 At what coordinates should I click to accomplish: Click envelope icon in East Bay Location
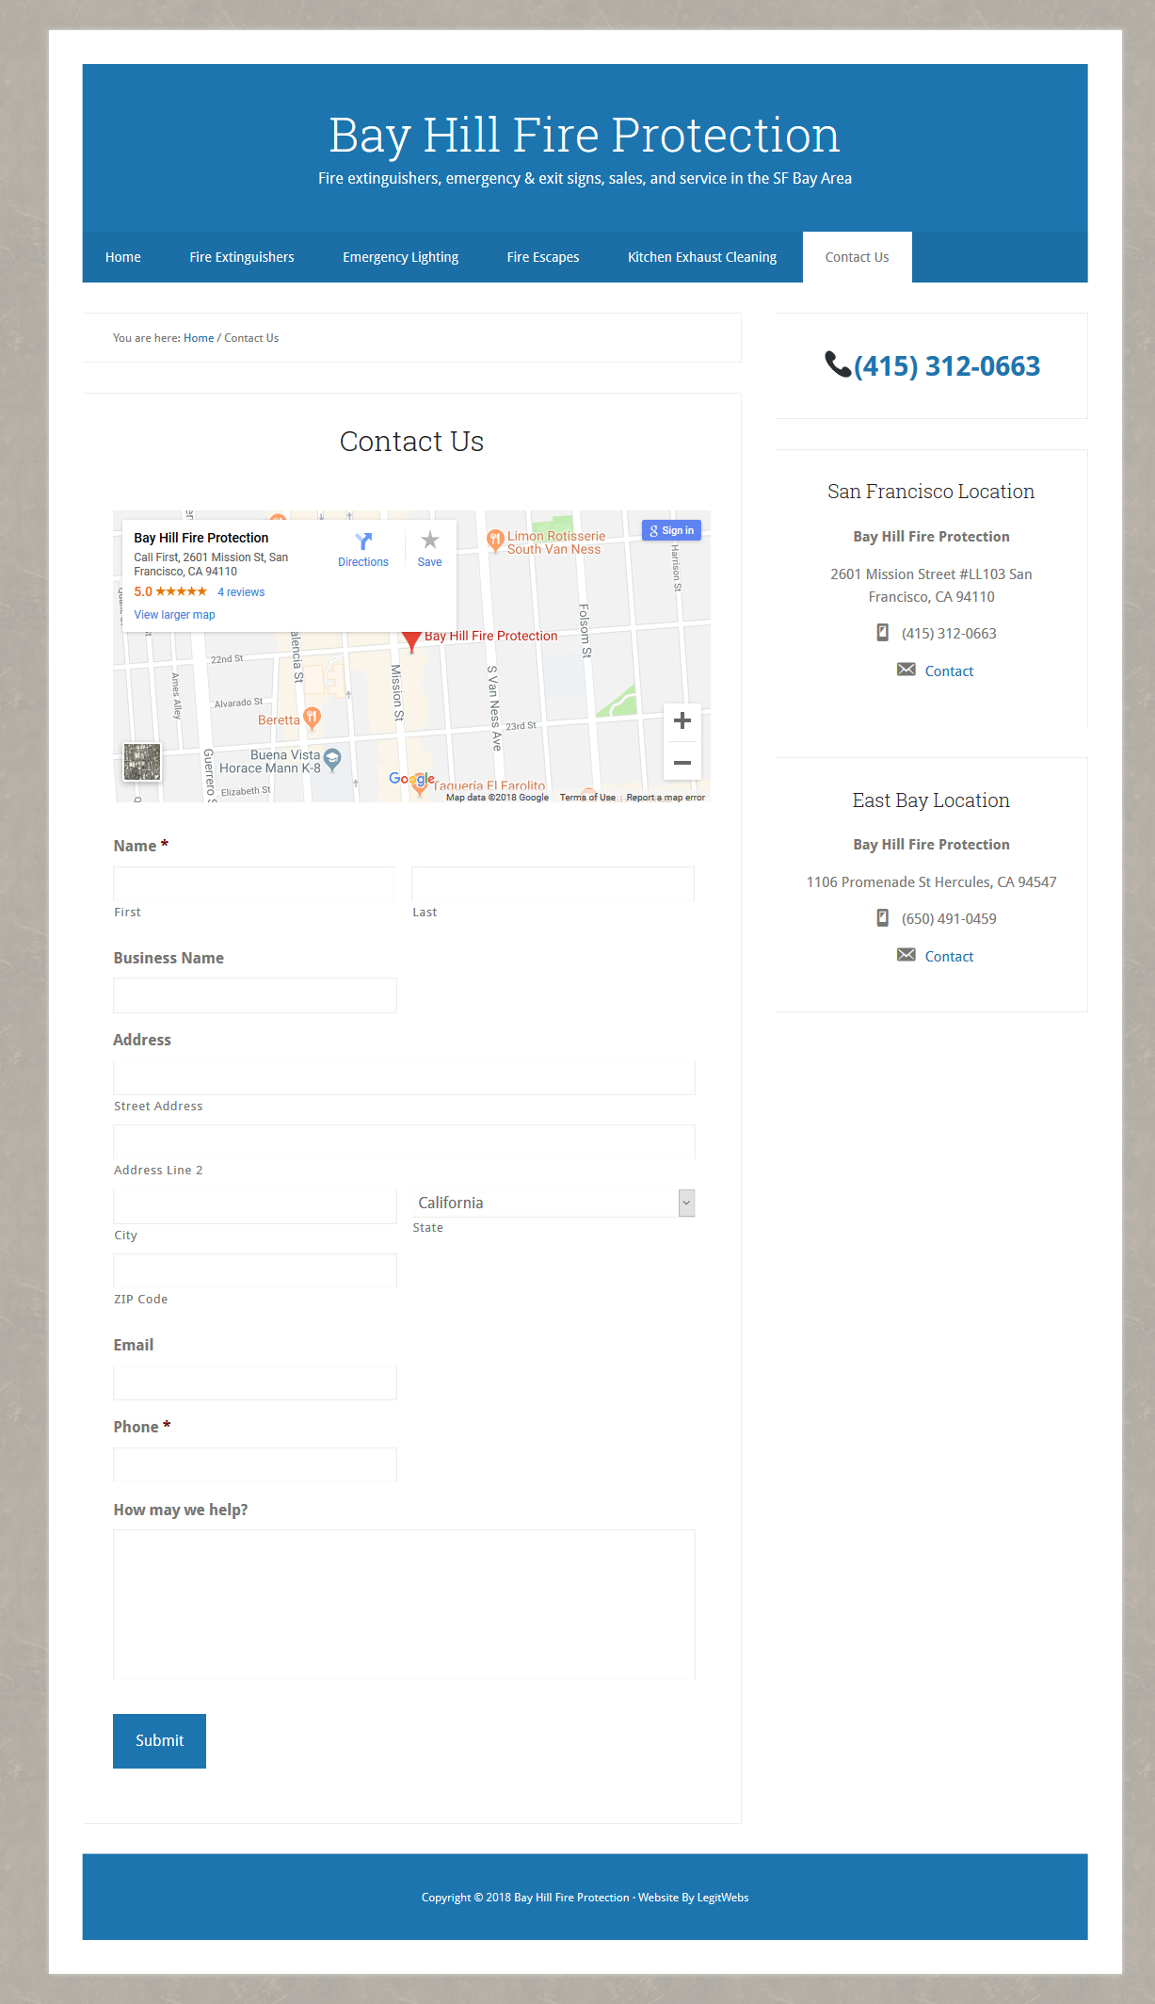906,955
